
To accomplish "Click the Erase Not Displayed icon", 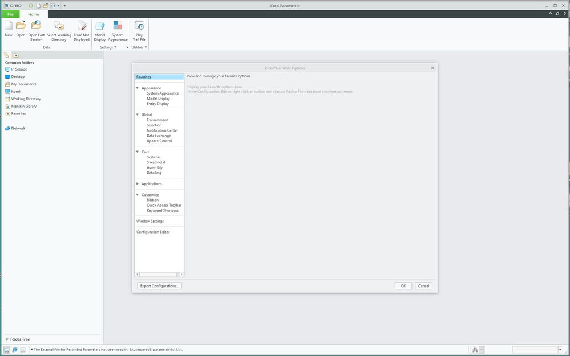I will (82, 25).
